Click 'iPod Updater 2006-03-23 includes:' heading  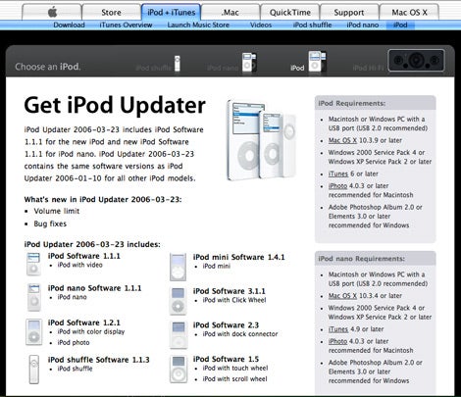click(x=92, y=244)
